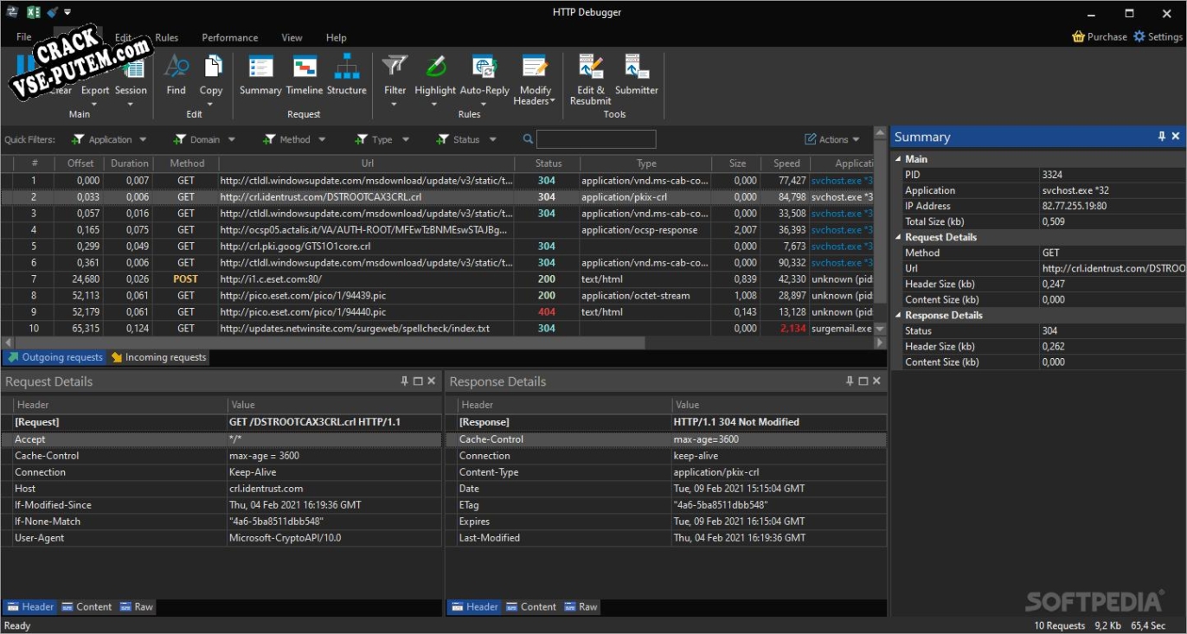Maximize the Response Details panel
The width and height of the screenshot is (1187, 634).
pos(863,381)
